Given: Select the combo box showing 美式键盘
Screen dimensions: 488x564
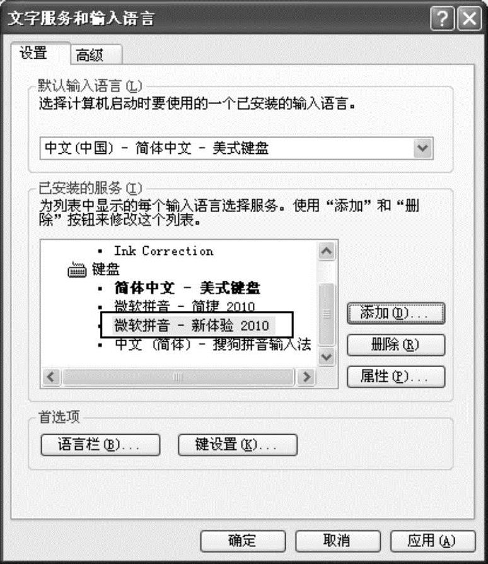Looking at the screenshot, I should 236,148.
